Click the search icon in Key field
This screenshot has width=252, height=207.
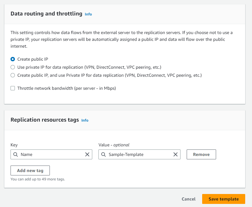tap(15, 154)
